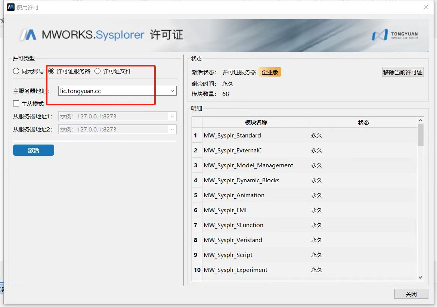Image resolution: width=437 pixels, height=307 pixels.
Task: Expand the 从服务器地址1 dropdown
Action: click(172, 117)
